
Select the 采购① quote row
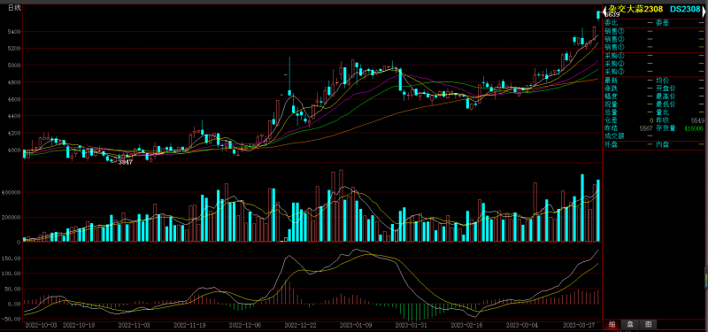654,56
